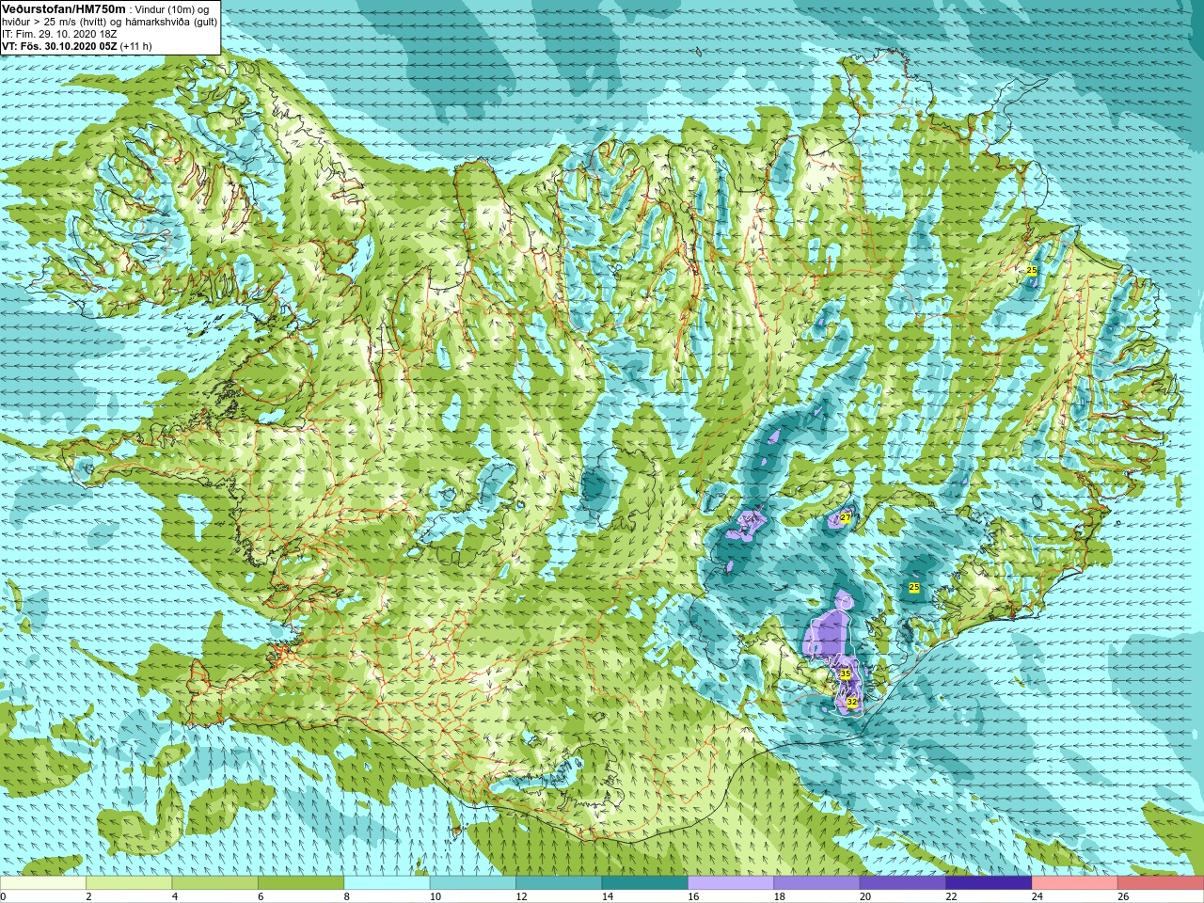1204x903 pixels.
Task: Click the 'Vindur (10m) og' legend text
Action: (x=172, y=9)
